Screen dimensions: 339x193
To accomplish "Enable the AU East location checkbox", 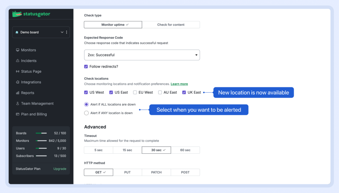I will click(x=160, y=92).
